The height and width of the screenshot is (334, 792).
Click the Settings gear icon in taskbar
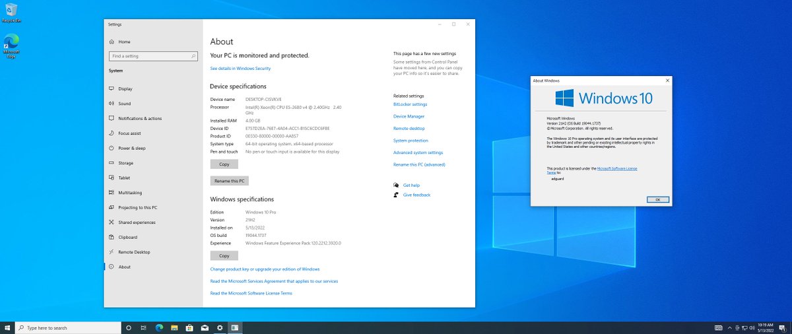(x=220, y=327)
